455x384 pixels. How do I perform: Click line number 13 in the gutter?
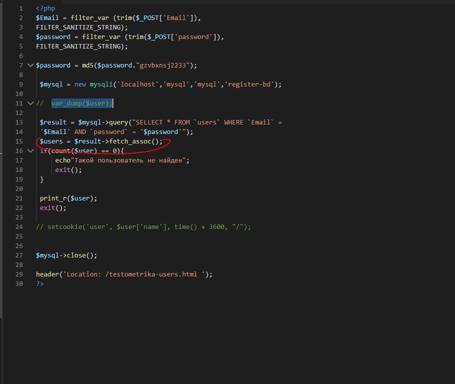pyautogui.click(x=19, y=122)
